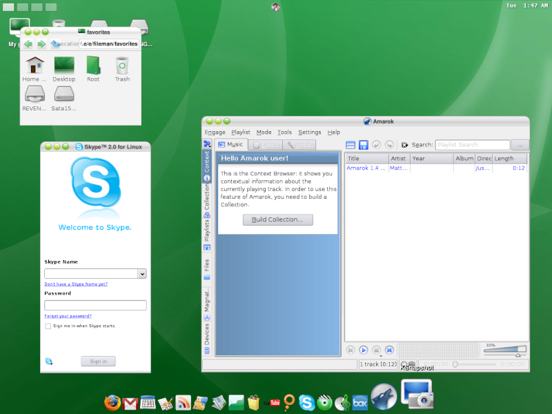
Task: Open the Mode menu in Amarok
Action: click(x=264, y=132)
